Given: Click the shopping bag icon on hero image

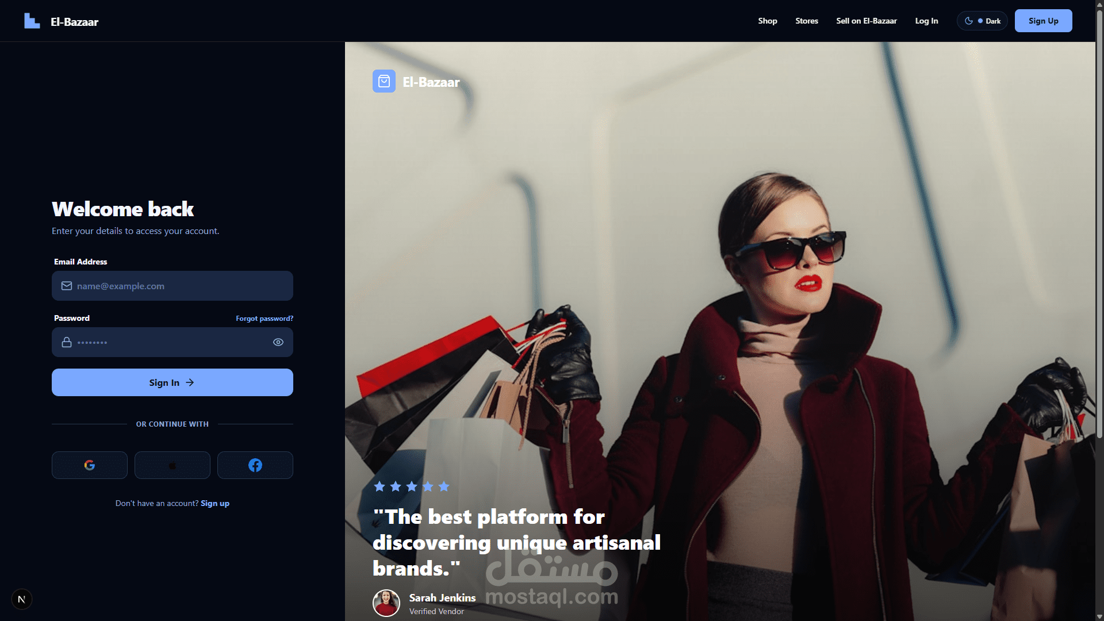Looking at the screenshot, I should tap(384, 82).
